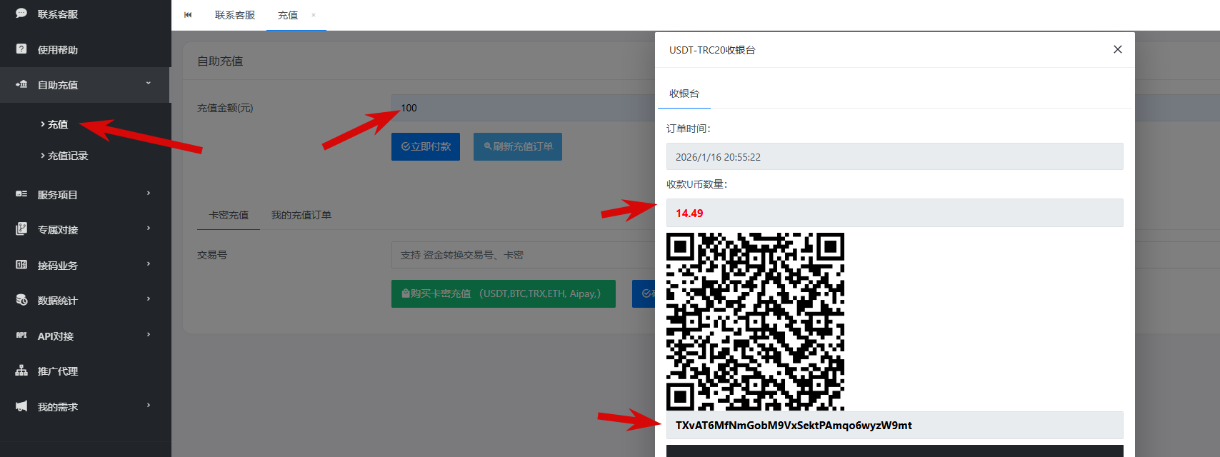This screenshot has width=1220, height=457.
Task: Click the 收款U币数量 label
Action: tap(697, 184)
